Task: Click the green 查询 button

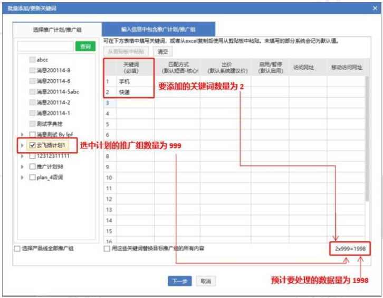Action: (85, 46)
